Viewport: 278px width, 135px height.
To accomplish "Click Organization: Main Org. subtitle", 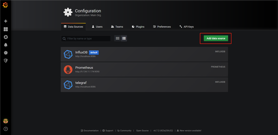I will point(88,15).
